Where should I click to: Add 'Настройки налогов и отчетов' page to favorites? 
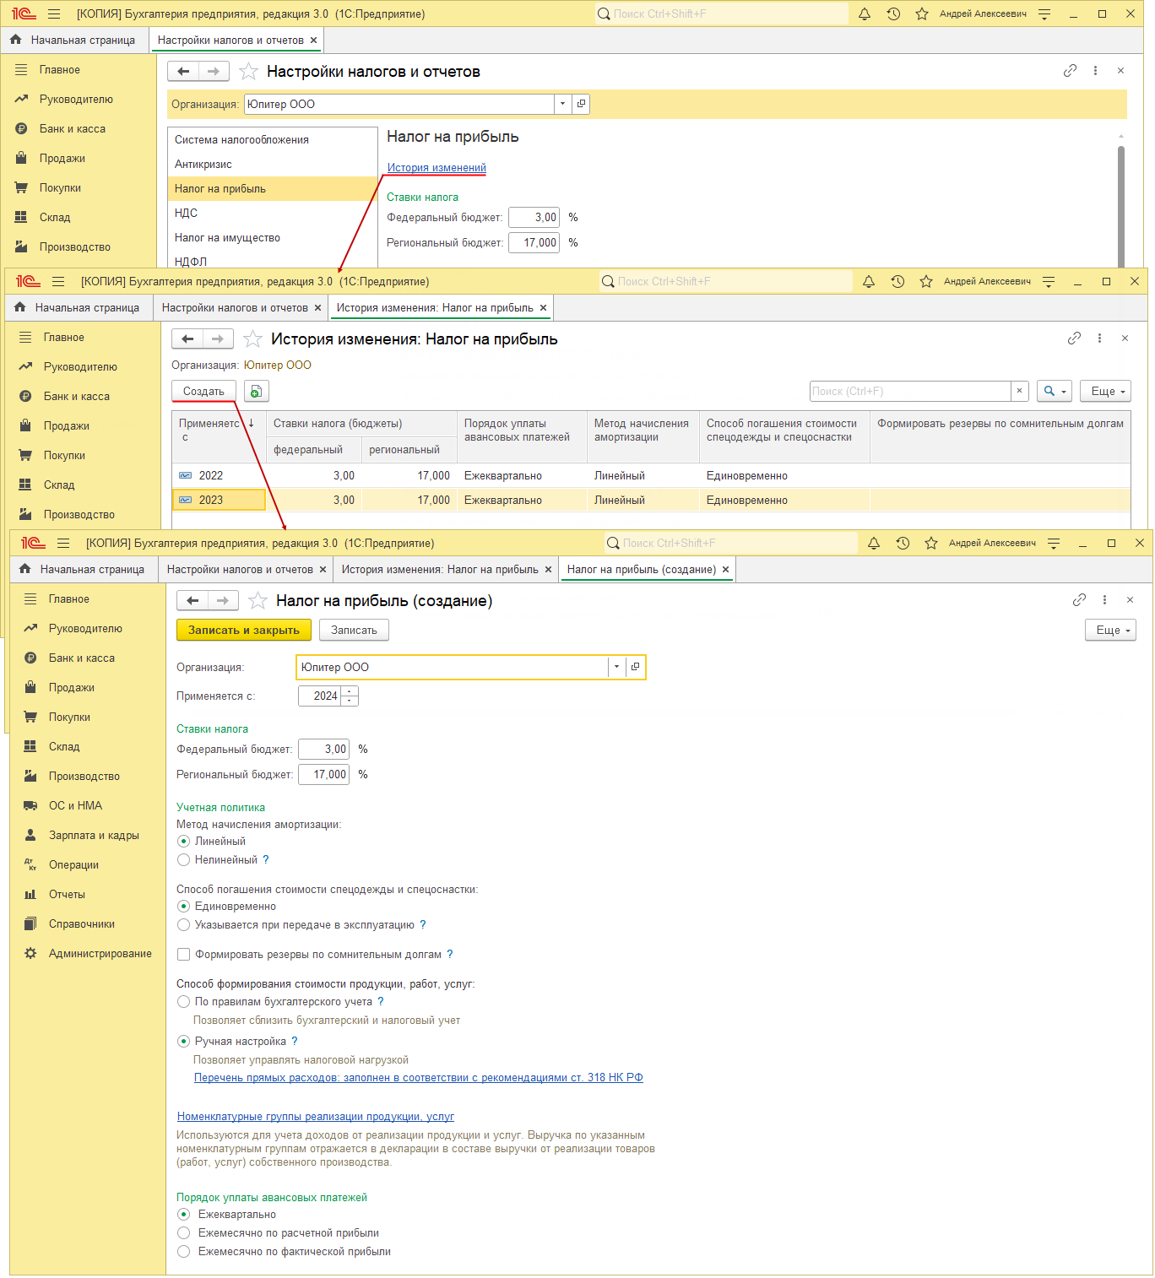[x=248, y=72]
